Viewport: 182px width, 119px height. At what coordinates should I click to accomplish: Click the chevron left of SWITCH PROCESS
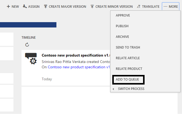(113, 89)
